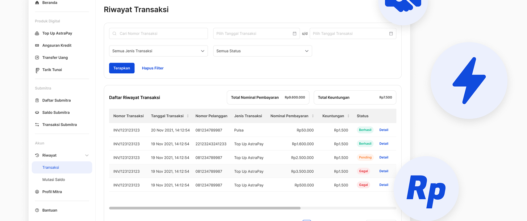The height and width of the screenshot is (221, 527).
Task: Open calendar in first date picker field
Action: [294, 34]
